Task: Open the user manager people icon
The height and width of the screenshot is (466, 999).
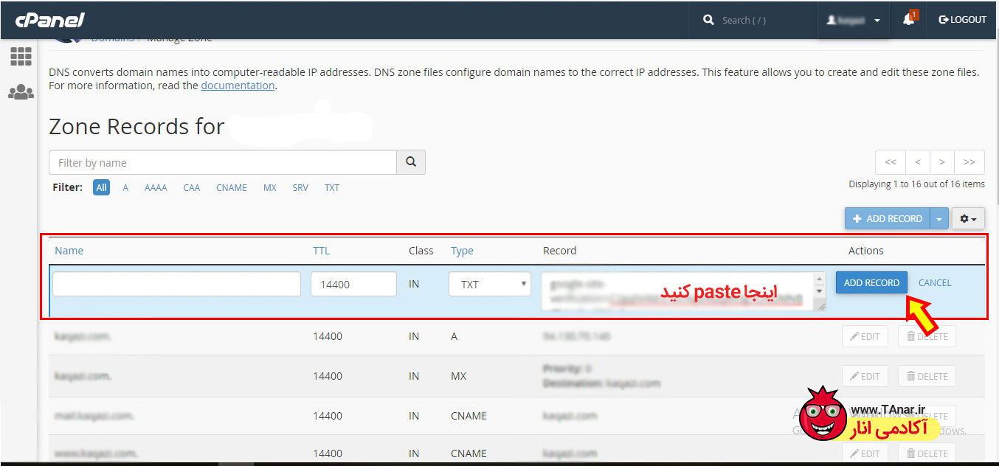Action: point(21,92)
